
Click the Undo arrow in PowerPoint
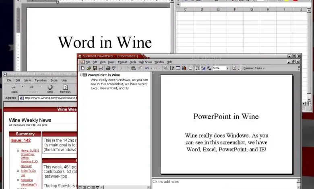point(147,68)
